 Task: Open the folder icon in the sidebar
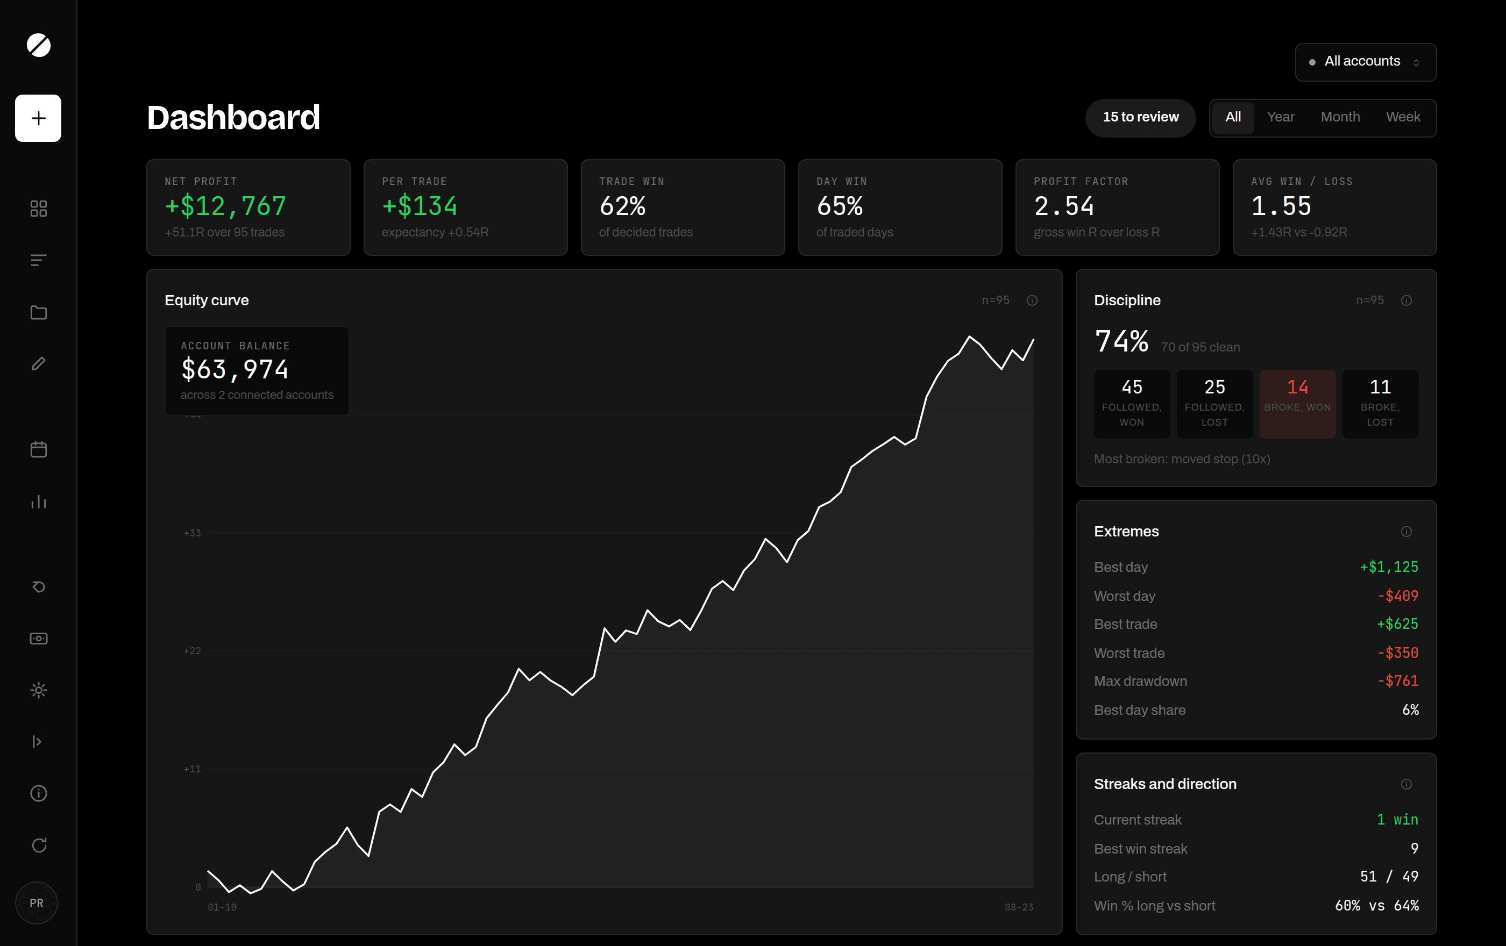pyautogui.click(x=38, y=312)
